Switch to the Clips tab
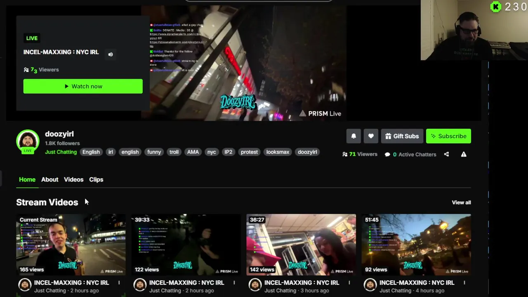 pyautogui.click(x=96, y=179)
